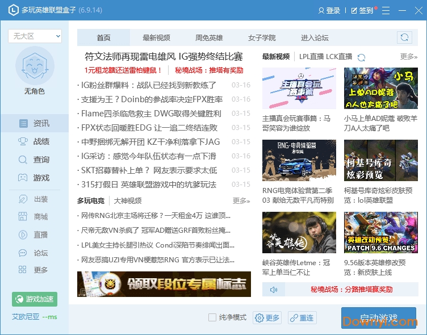Click the red 秘境战场:分路推塔赢奖励 announcement

(351, 290)
